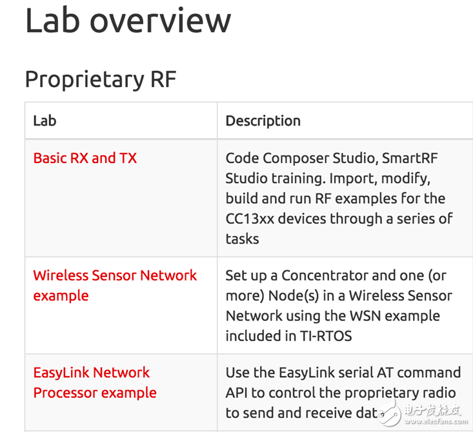
Task: Click the Lab column header cell
Action: coord(45,121)
